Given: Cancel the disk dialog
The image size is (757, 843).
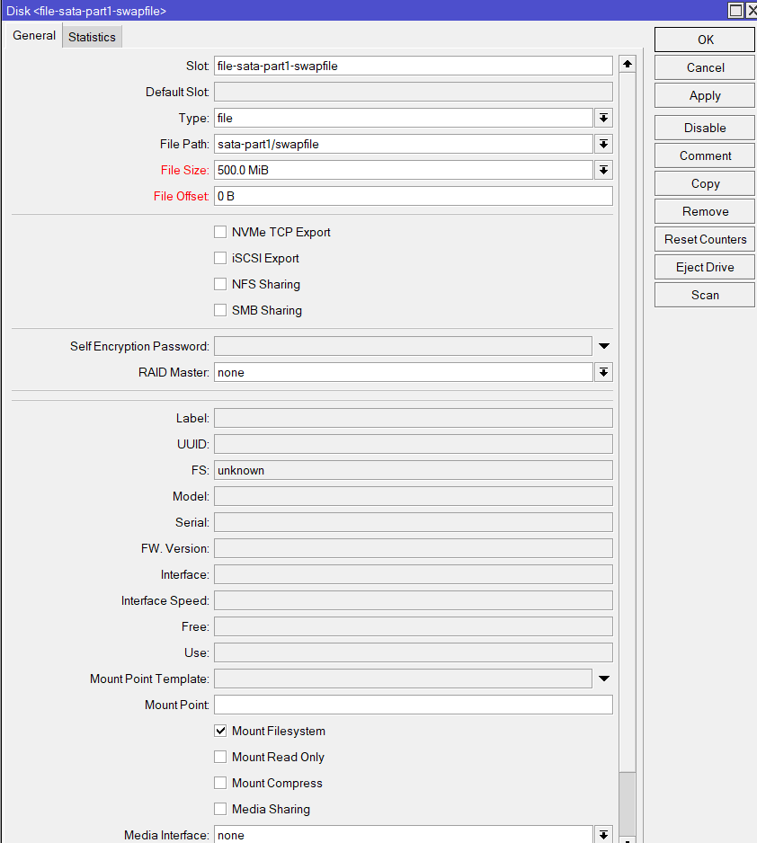Looking at the screenshot, I should [x=705, y=67].
